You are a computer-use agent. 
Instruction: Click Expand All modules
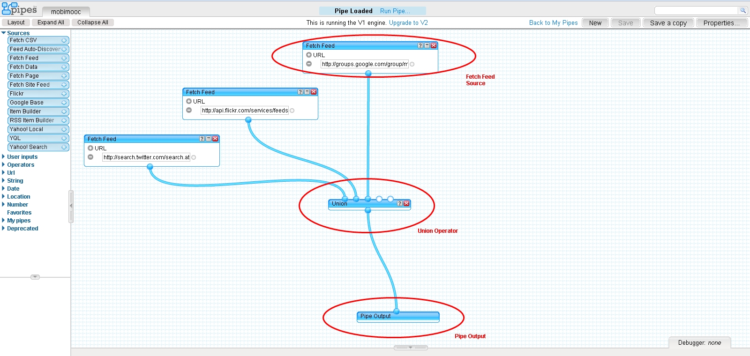click(51, 22)
